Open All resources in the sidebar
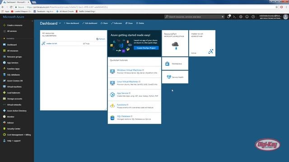289x162 pixels. click(13, 51)
